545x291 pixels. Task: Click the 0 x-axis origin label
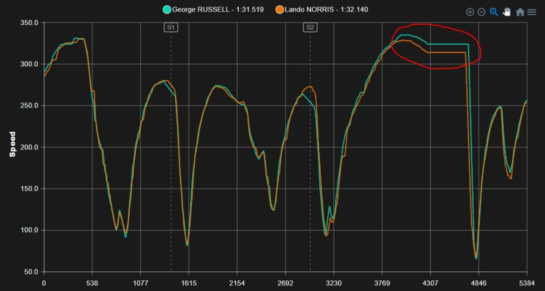coord(44,283)
